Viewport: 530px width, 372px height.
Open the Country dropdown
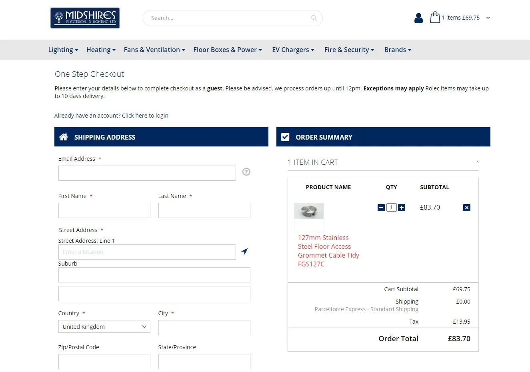click(104, 326)
